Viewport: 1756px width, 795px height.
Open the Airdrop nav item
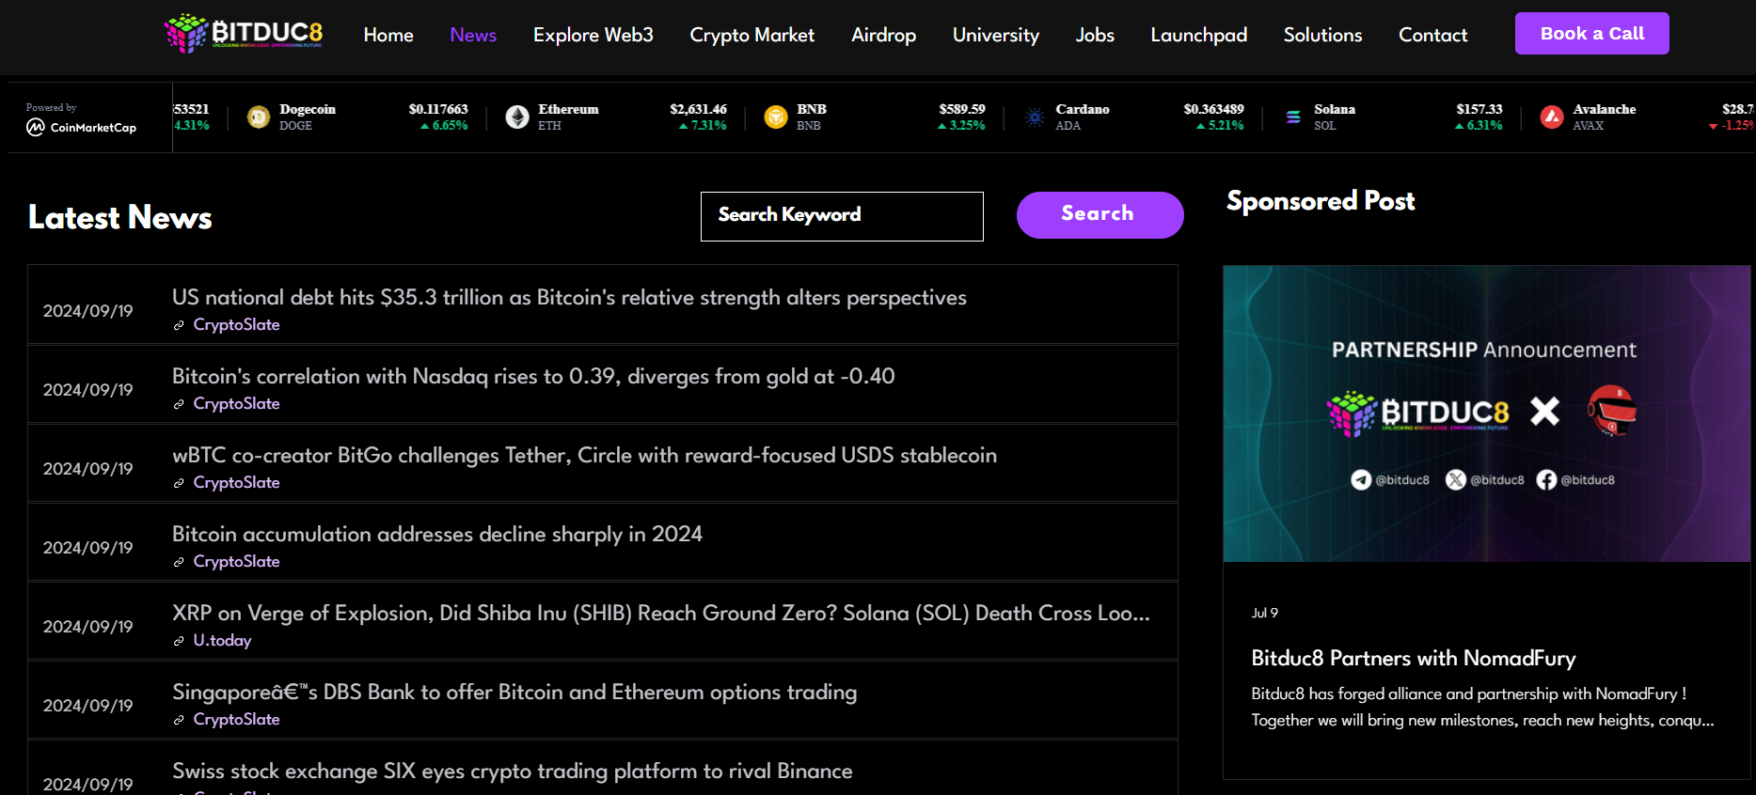(884, 35)
